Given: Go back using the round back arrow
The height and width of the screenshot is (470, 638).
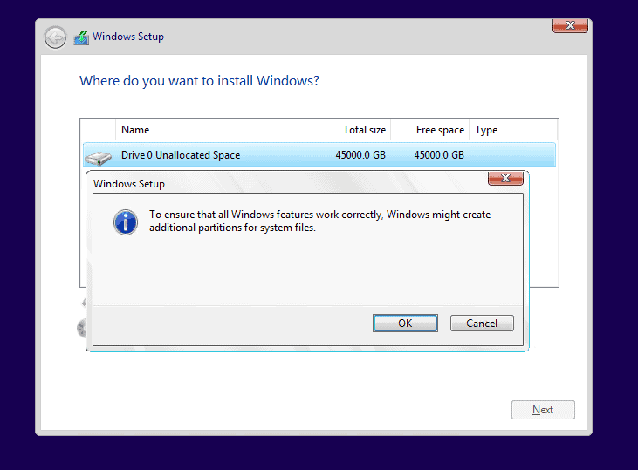Looking at the screenshot, I should pos(55,37).
